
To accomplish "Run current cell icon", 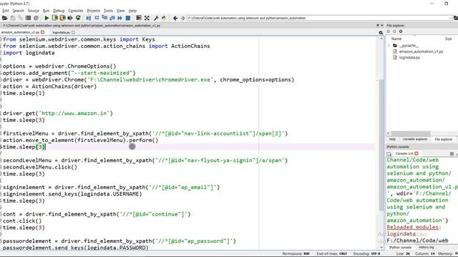I will 54,18.
